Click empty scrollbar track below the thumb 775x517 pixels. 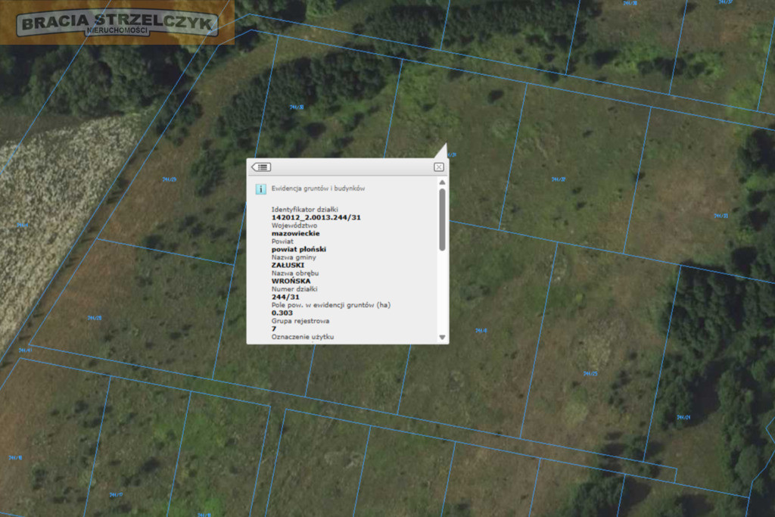click(x=442, y=291)
